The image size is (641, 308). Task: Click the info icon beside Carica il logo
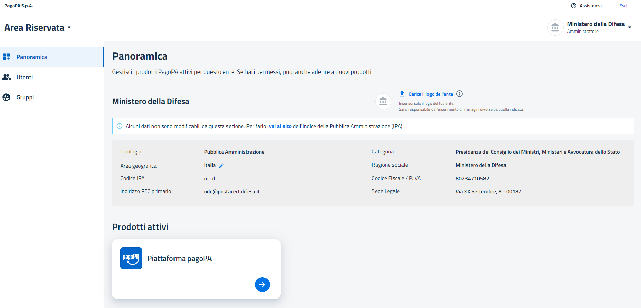459,94
